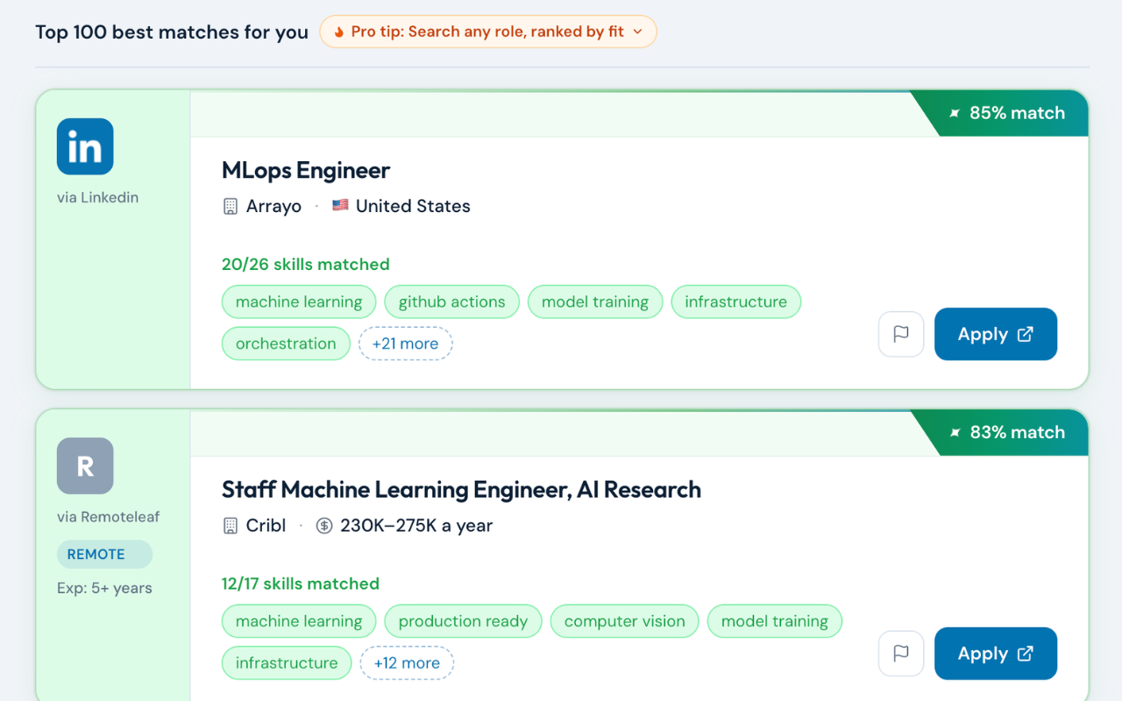The image size is (1122, 701).
Task: Select the computer vision skill tag
Action: pyautogui.click(x=625, y=621)
